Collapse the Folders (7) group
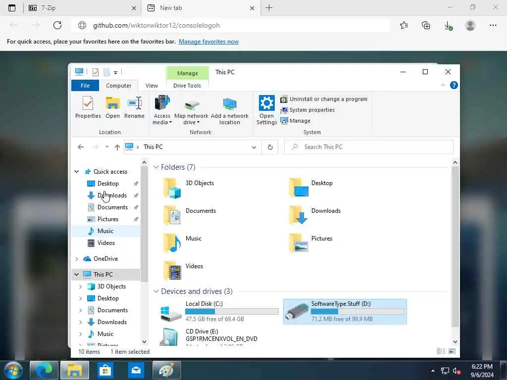507x380 pixels. point(156,167)
